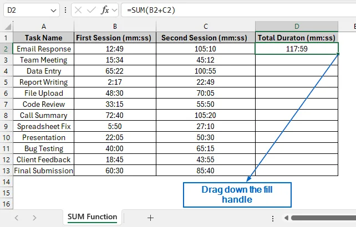This screenshot has height=227, width=356.
Task: Select cell with value 85:40
Action: tap(206, 171)
